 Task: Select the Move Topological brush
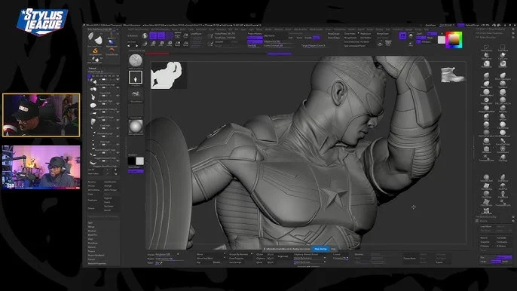tap(503, 77)
